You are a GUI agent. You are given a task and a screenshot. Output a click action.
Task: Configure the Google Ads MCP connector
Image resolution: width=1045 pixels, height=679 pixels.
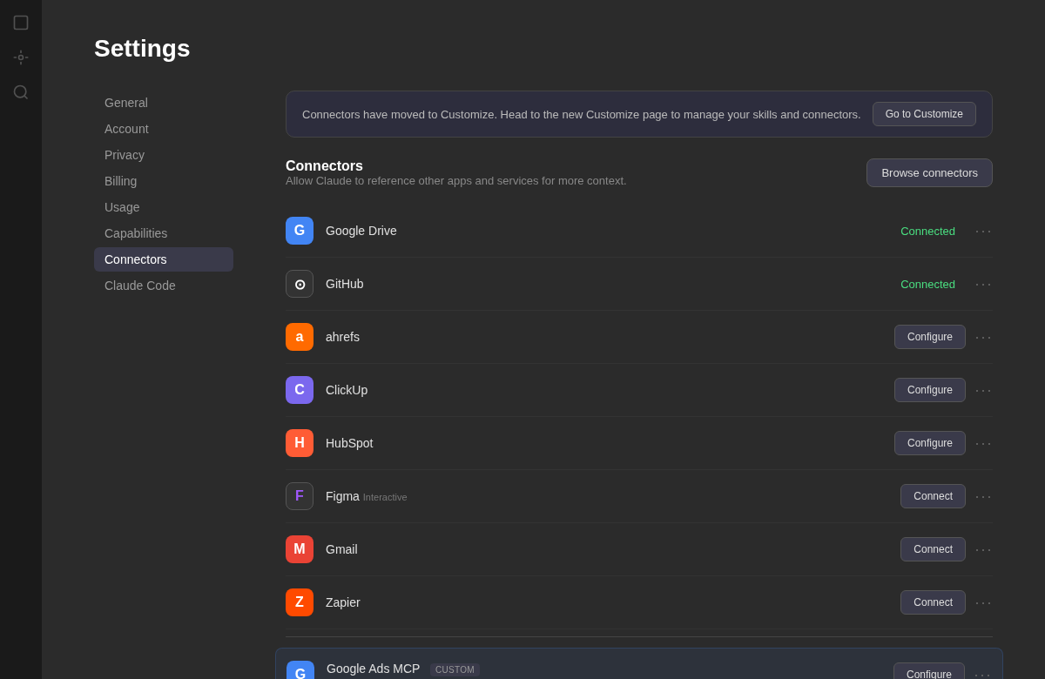click(929, 672)
